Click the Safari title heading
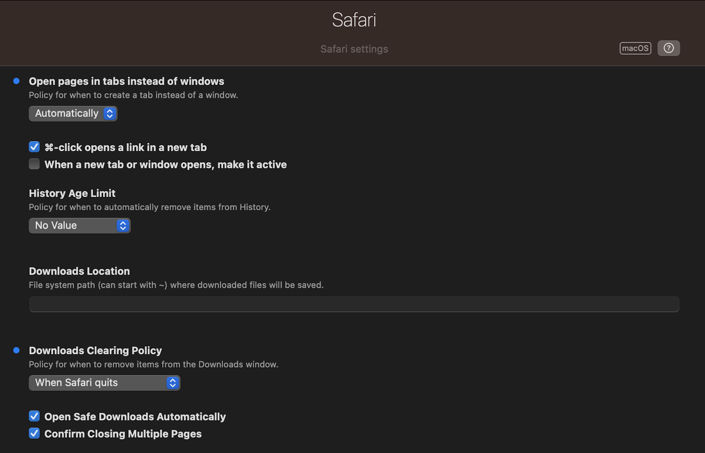The height and width of the screenshot is (453, 705). click(x=354, y=20)
